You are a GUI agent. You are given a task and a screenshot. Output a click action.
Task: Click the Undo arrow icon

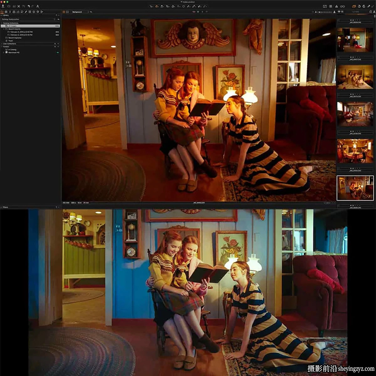tap(29, 6)
